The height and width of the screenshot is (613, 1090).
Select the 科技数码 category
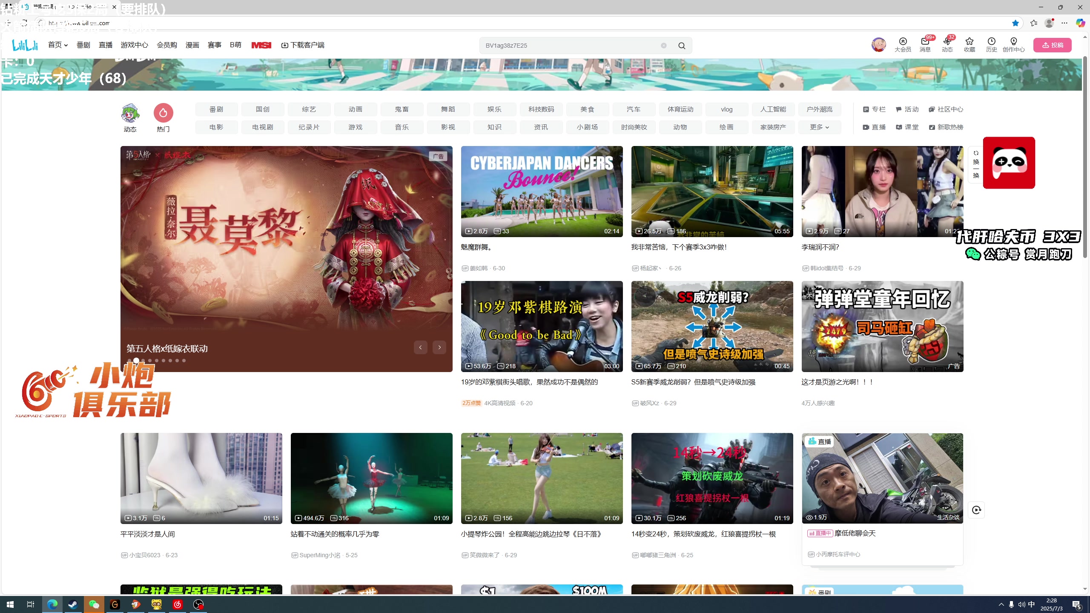point(541,109)
